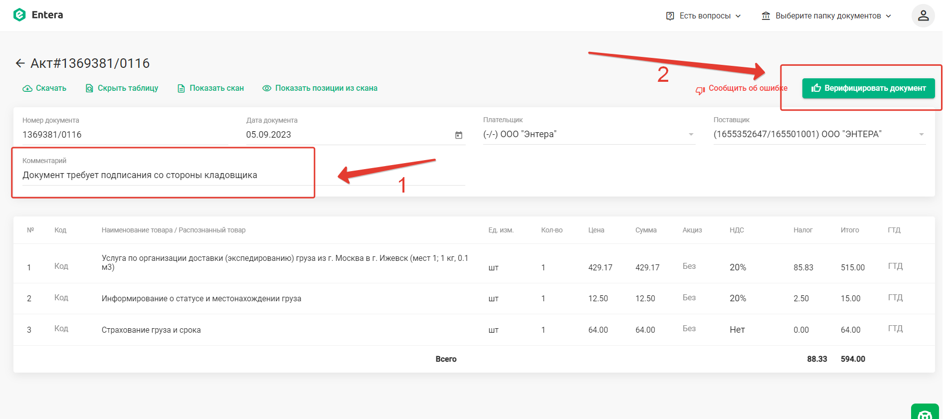Show the scan via Показать скан
The image size is (943, 419).
coord(211,88)
